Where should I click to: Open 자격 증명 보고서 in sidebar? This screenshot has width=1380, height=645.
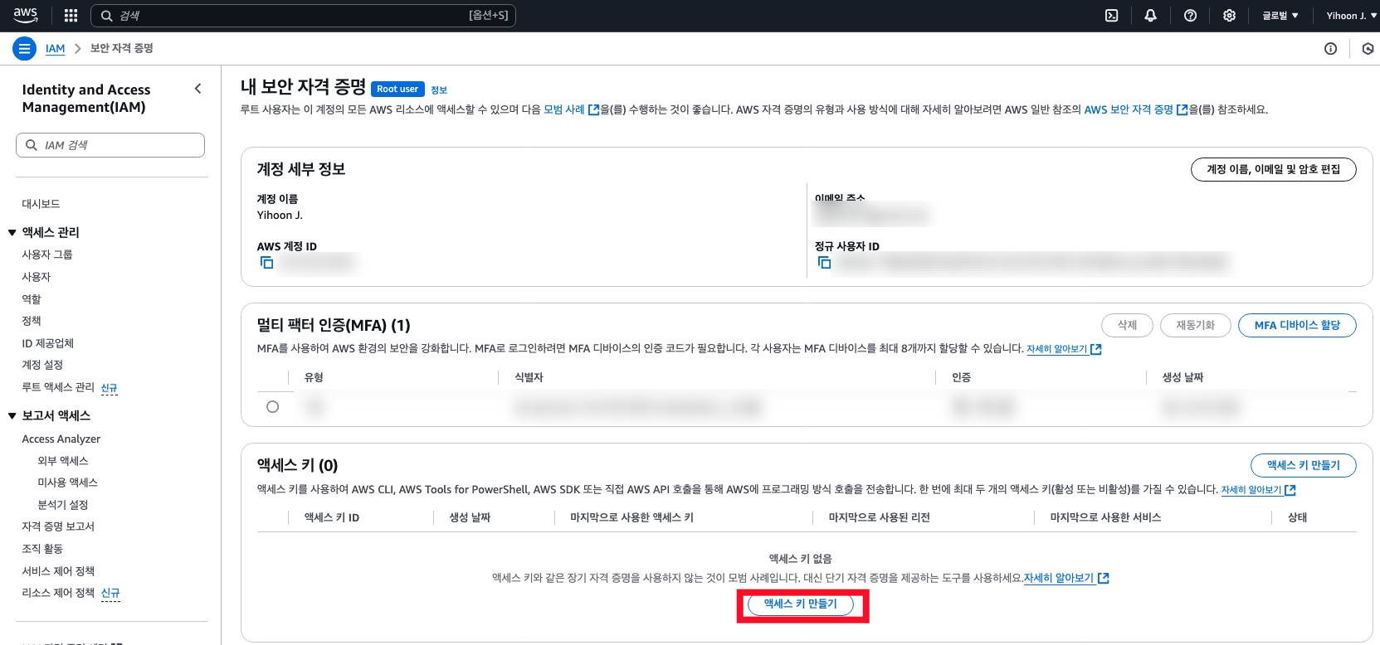(x=58, y=526)
